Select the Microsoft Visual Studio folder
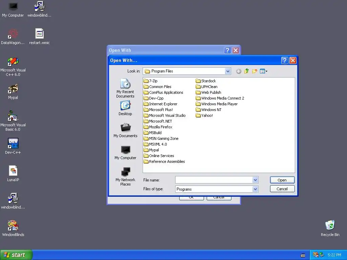This screenshot has height=260, width=347. [x=165, y=115]
